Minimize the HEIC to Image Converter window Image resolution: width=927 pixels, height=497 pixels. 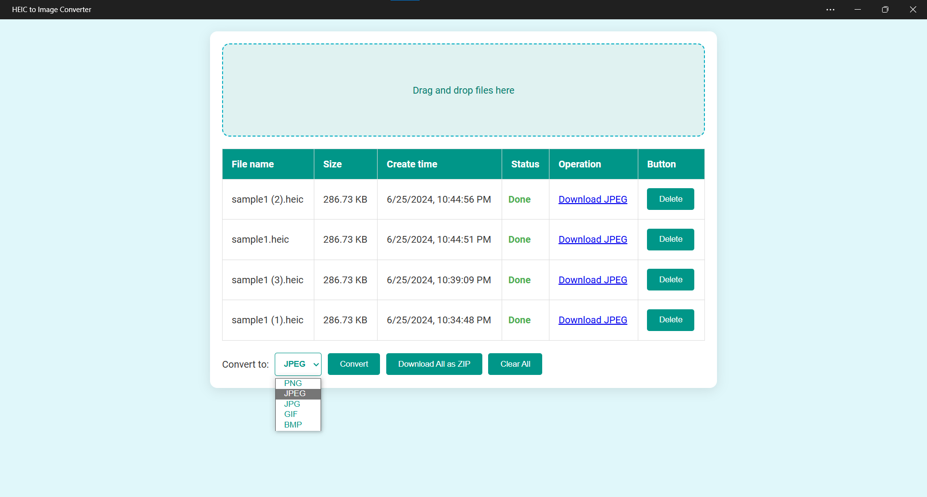[857, 10]
